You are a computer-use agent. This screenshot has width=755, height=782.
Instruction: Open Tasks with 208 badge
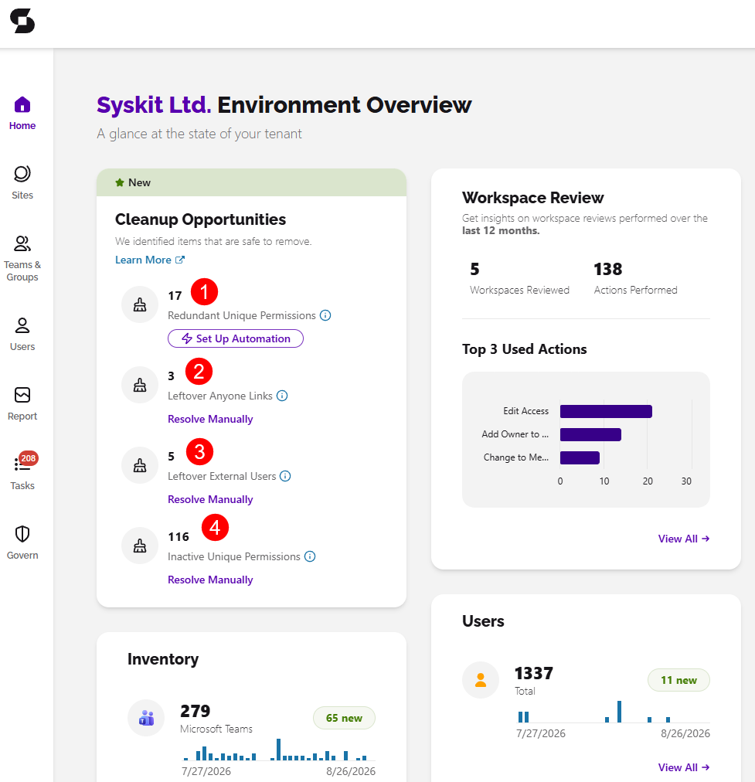pyautogui.click(x=22, y=471)
